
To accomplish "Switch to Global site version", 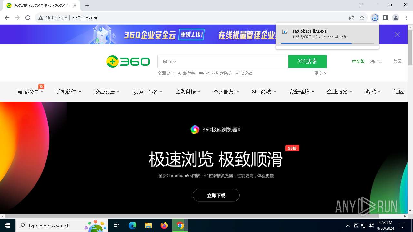I will [376, 61].
